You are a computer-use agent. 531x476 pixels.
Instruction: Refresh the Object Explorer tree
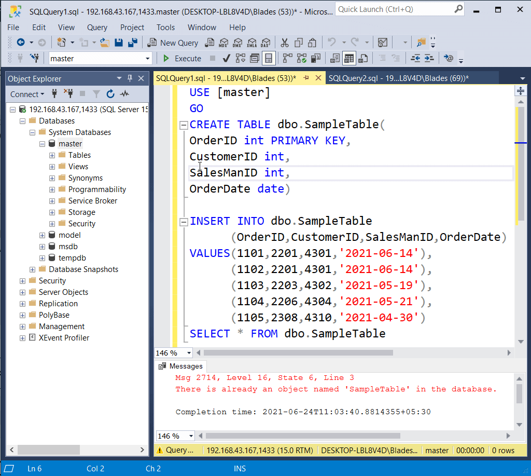point(110,94)
